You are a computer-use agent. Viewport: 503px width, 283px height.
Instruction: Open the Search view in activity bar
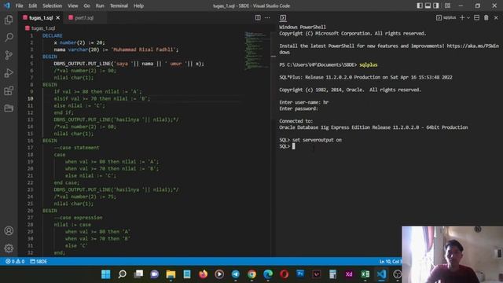(x=9, y=38)
